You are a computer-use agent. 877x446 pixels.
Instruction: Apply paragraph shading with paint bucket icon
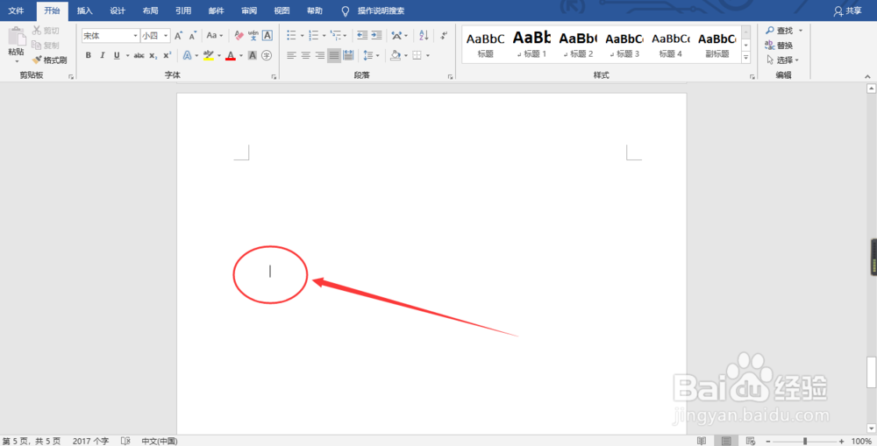(396, 55)
